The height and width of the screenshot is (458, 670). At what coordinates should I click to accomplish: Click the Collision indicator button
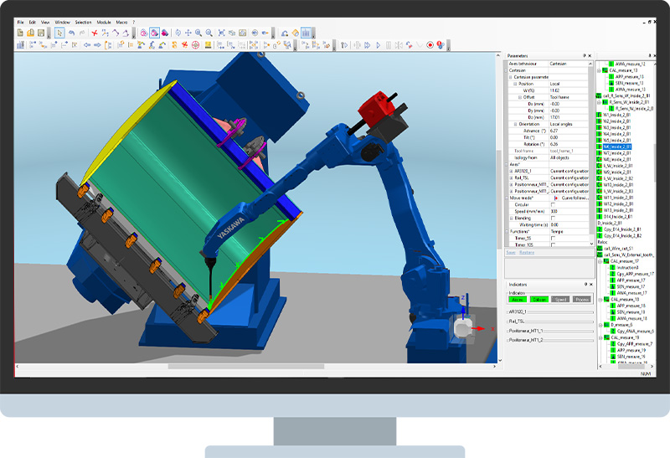click(x=539, y=299)
